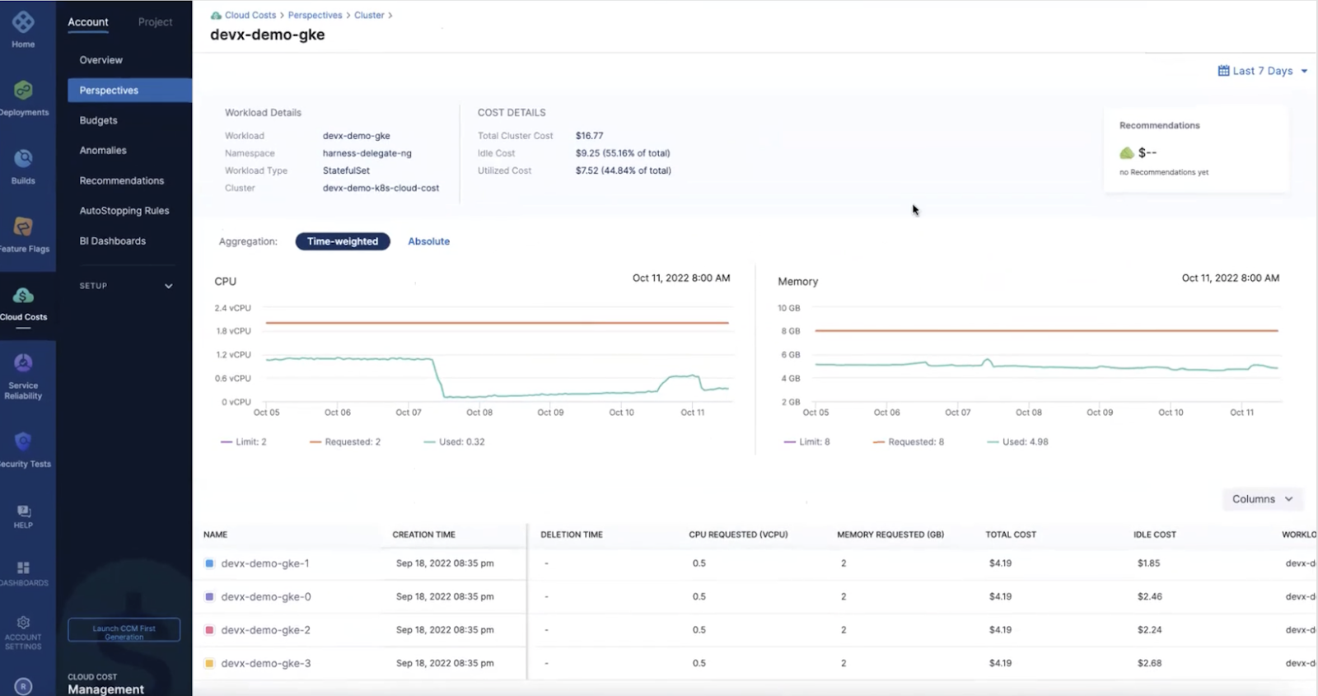Toggle CPU Used legend series
The width and height of the screenshot is (1318, 696).
[x=454, y=442]
